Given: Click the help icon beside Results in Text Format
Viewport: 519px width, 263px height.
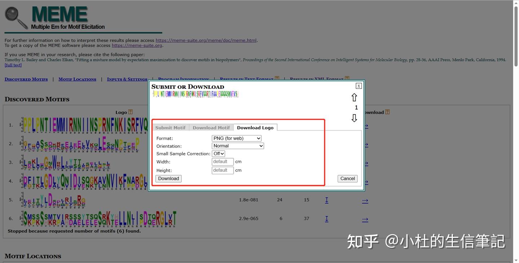Looking at the screenshot, I should [277, 77].
